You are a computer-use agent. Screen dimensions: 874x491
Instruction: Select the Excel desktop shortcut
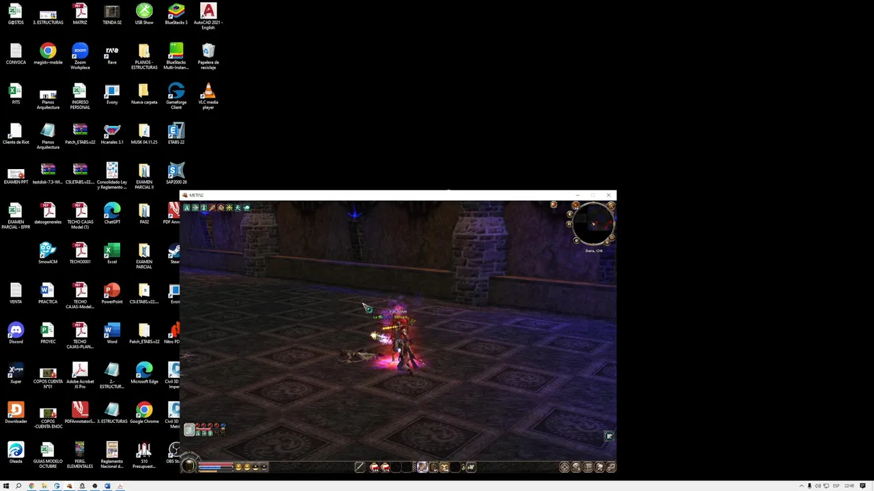[112, 254]
